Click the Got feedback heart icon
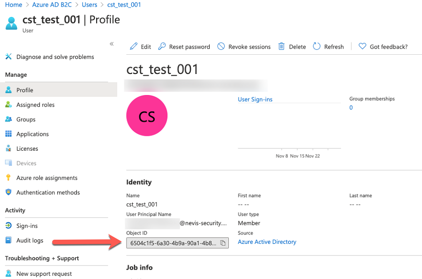The width and height of the screenshot is (422, 279). 362,46
